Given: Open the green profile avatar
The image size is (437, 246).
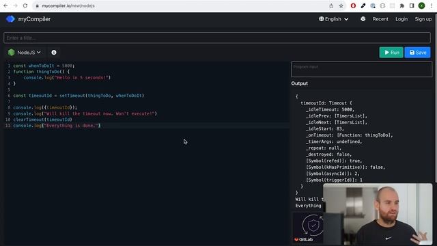Looking at the screenshot, I should tap(421, 5).
